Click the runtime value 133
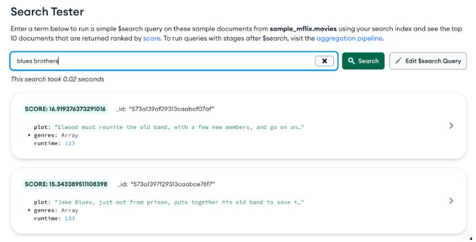The image size is (476, 242). (x=70, y=218)
